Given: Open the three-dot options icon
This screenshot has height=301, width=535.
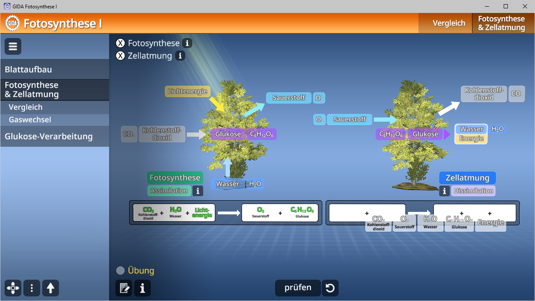Looking at the screenshot, I should [x=32, y=288].
